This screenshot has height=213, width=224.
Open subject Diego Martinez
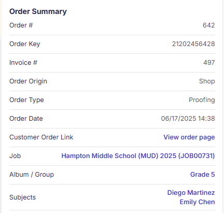tap(191, 193)
